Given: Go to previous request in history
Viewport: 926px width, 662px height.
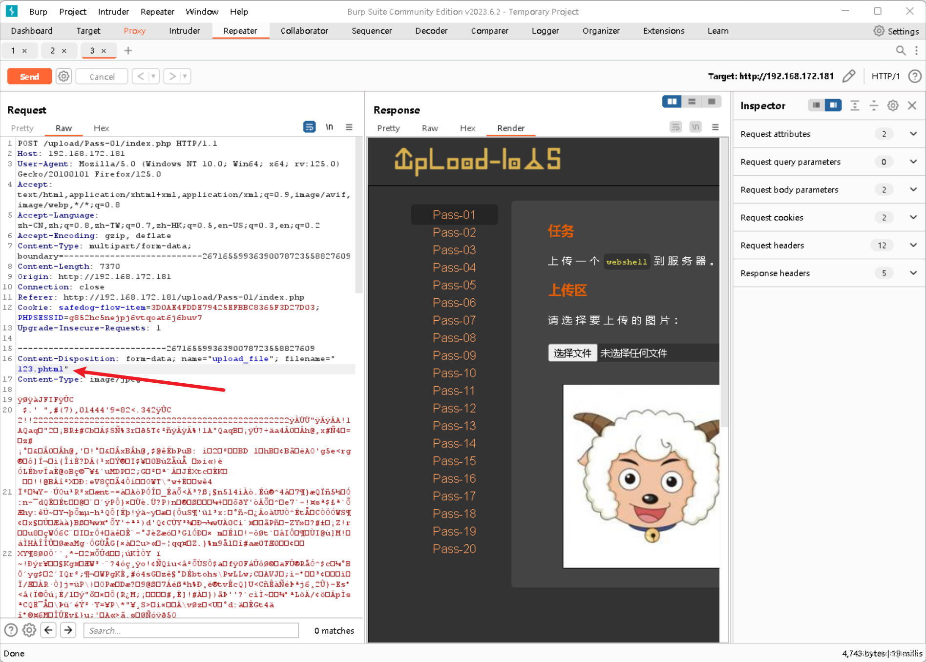Looking at the screenshot, I should pos(141,76).
